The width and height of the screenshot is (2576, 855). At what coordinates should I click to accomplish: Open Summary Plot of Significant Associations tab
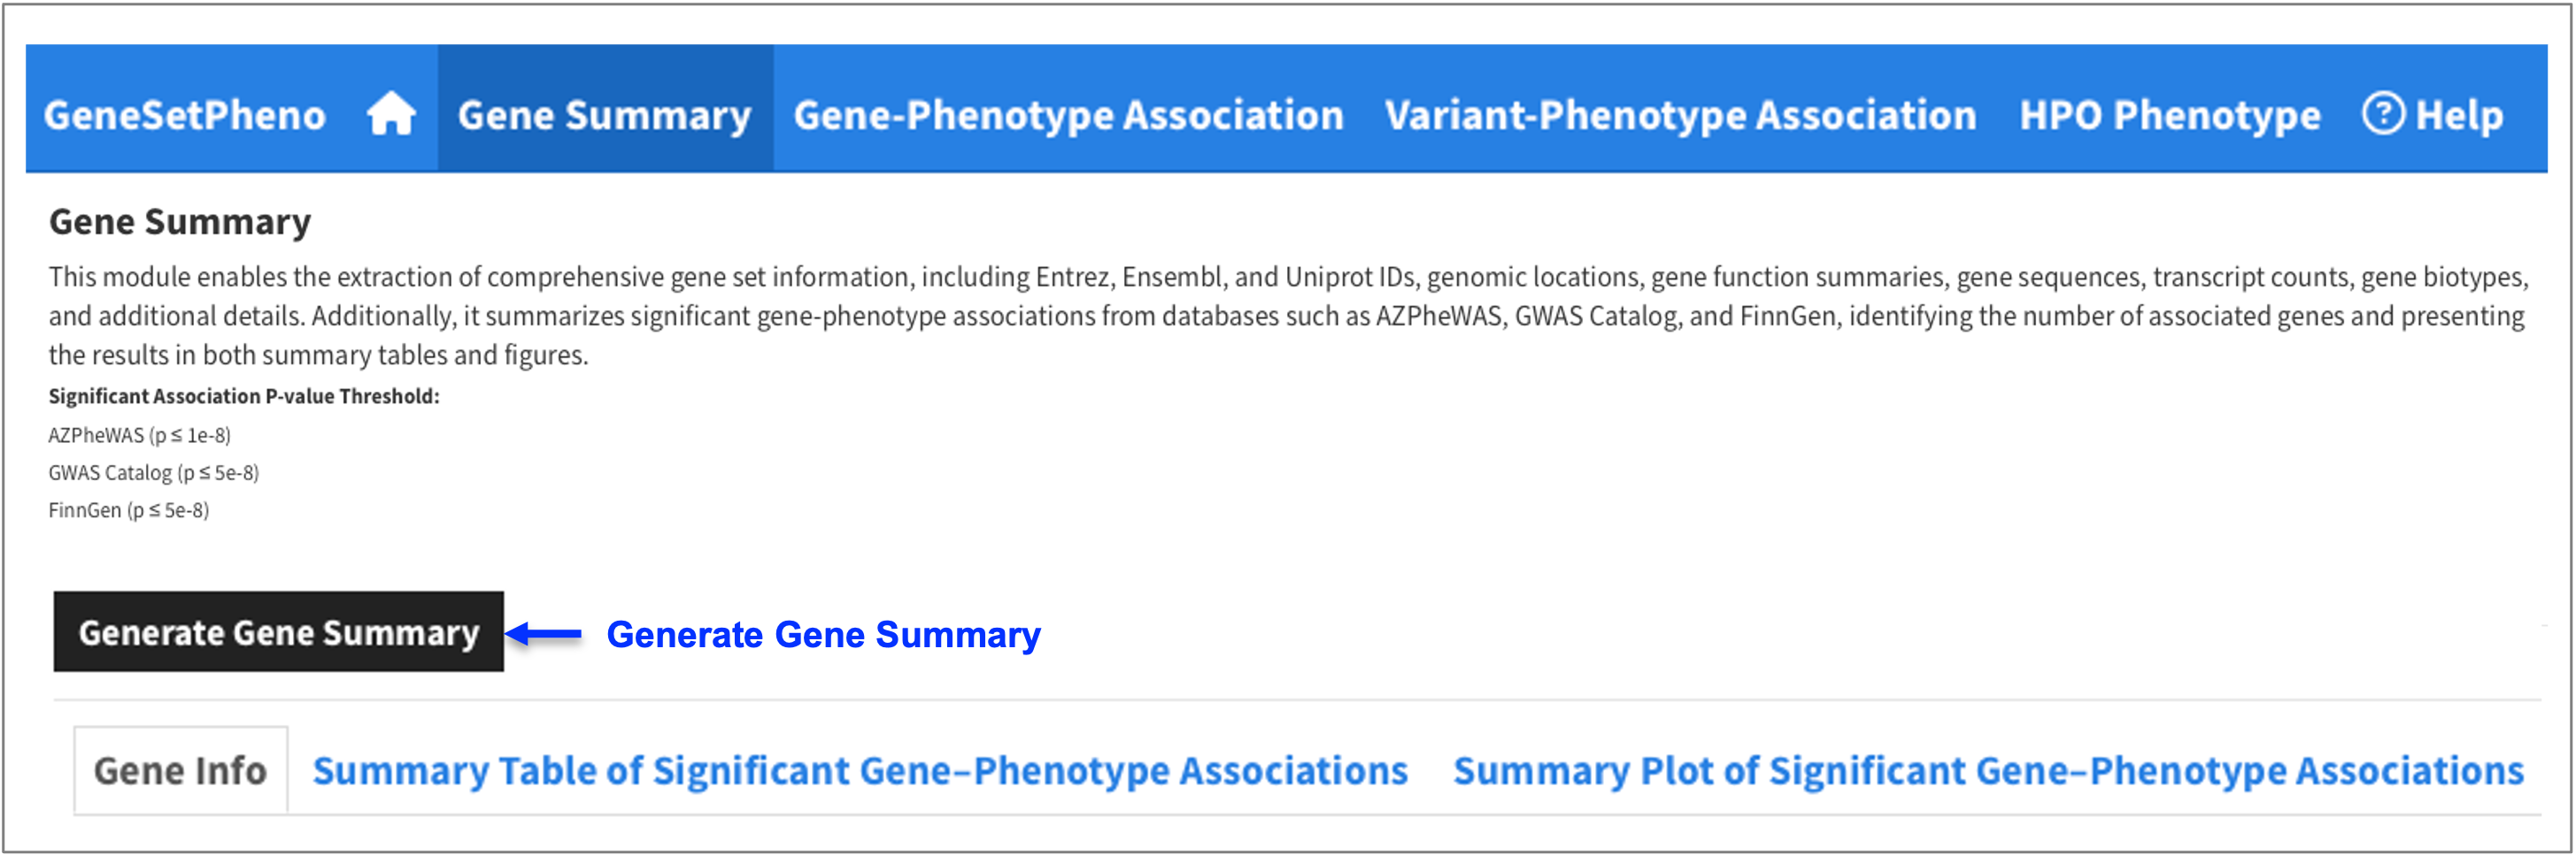click(1988, 770)
